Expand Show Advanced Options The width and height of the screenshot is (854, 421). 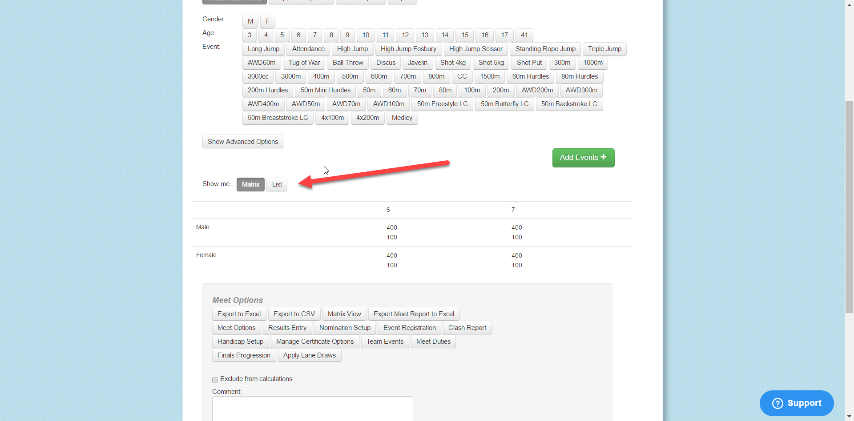click(x=243, y=142)
